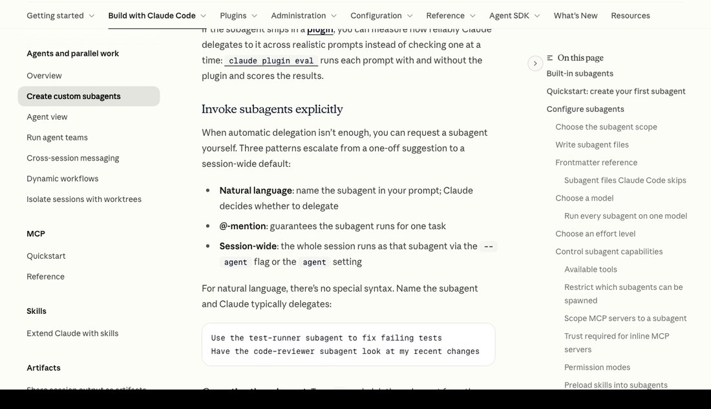Click the inline agent setting code
Screen dimensions: 711x409
coord(314,262)
